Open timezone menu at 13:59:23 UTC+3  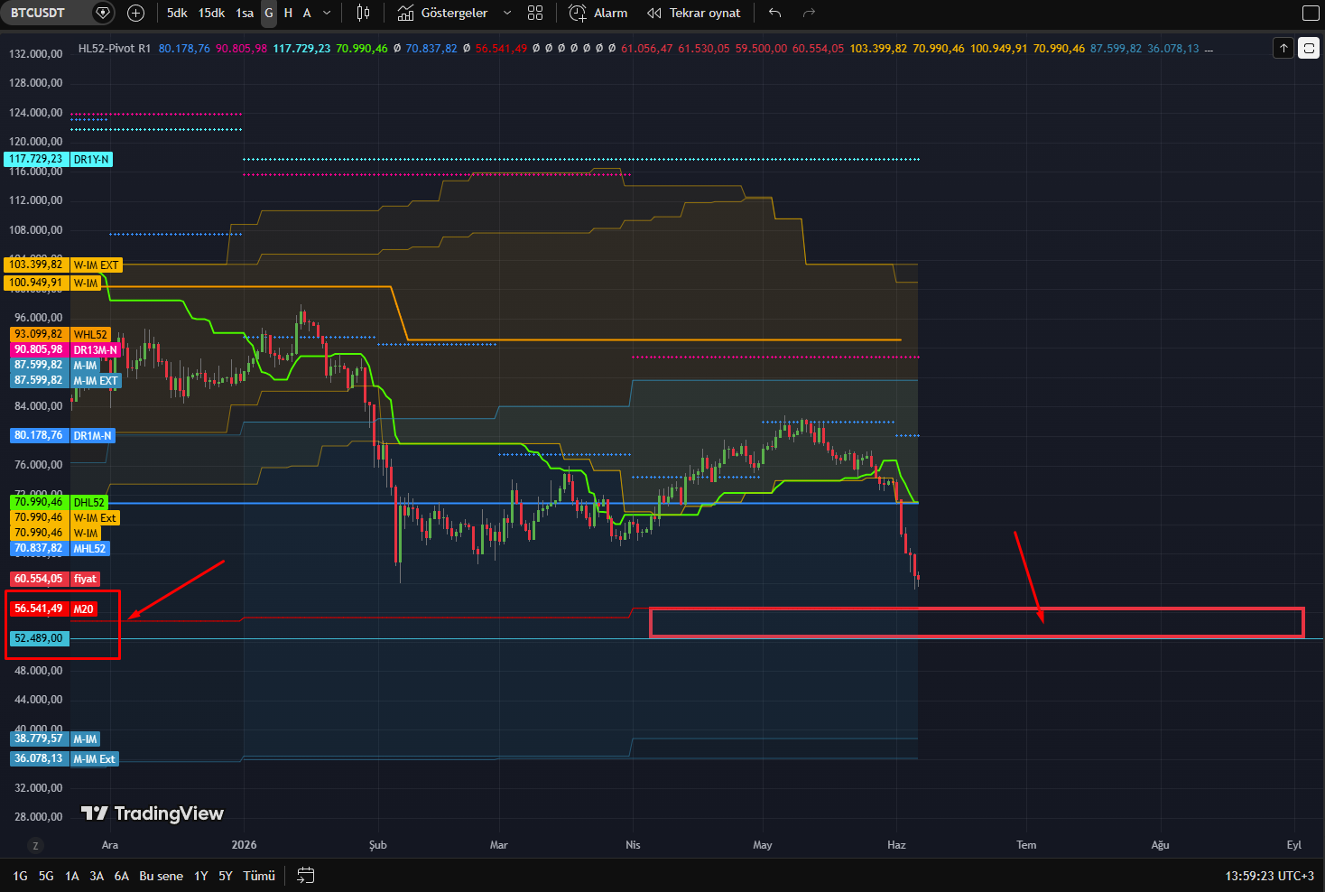coord(1269,876)
